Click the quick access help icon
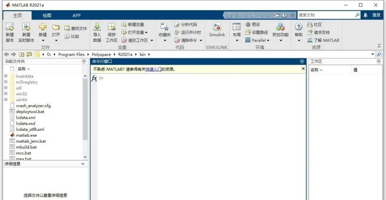Viewport: 386px width, 200px height. tap(284, 15)
